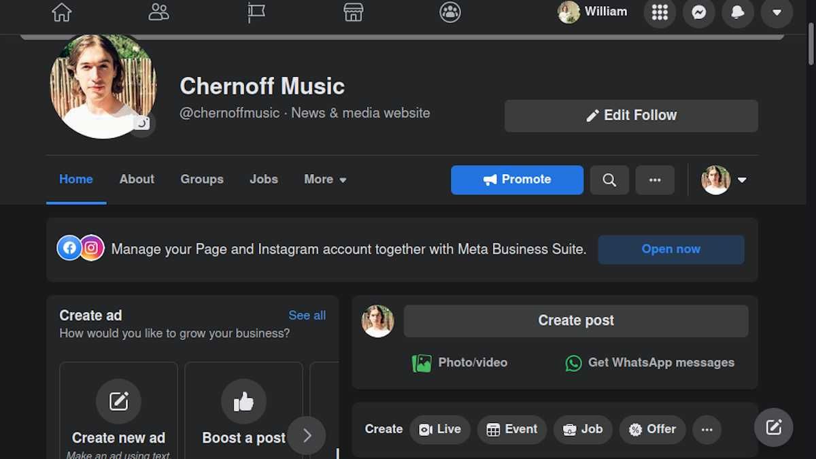
Task: Follow the See all link under Create ad
Action: pos(307,315)
